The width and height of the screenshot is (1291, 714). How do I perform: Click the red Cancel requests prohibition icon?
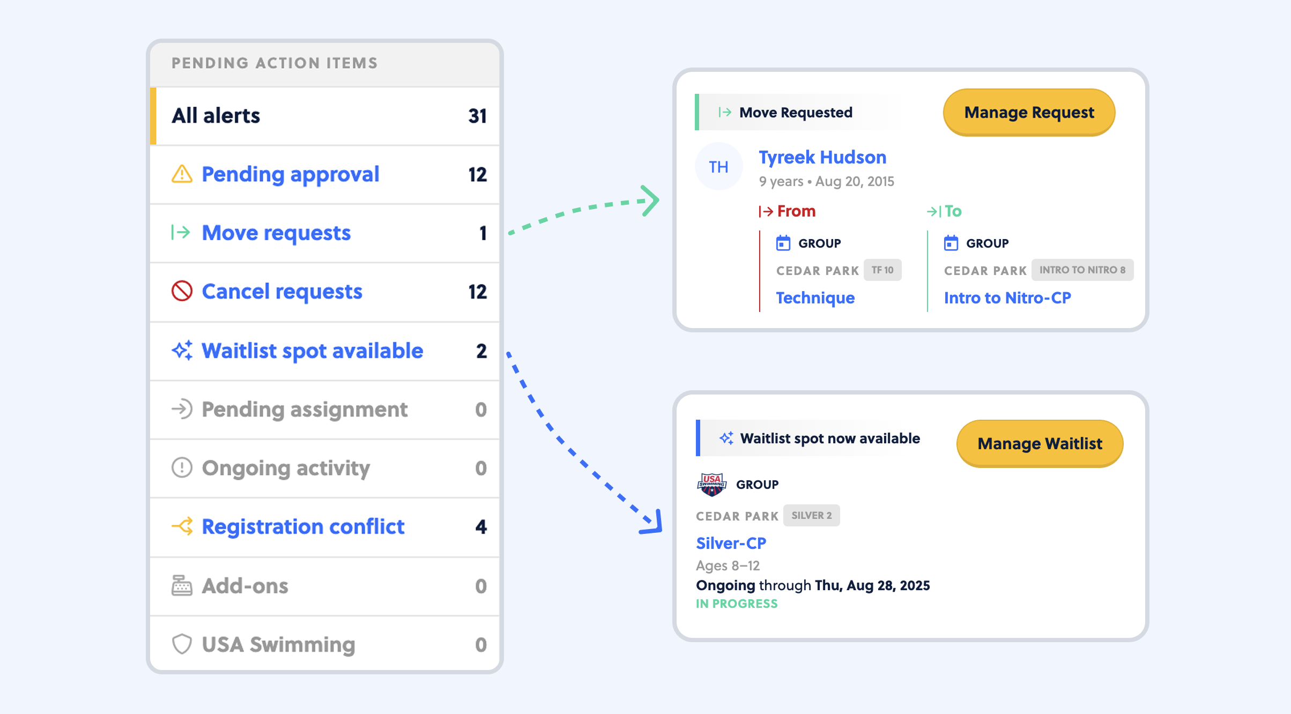pos(182,291)
